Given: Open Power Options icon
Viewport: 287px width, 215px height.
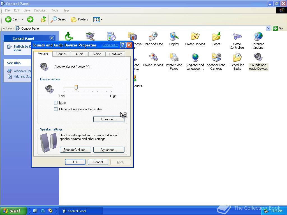Looking at the screenshot, I should point(153,60).
